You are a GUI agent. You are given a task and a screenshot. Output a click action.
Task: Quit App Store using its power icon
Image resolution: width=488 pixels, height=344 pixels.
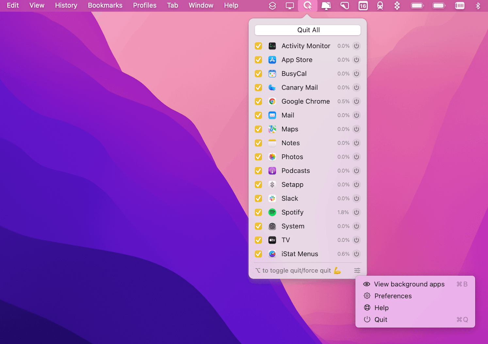pyautogui.click(x=356, y=60)
